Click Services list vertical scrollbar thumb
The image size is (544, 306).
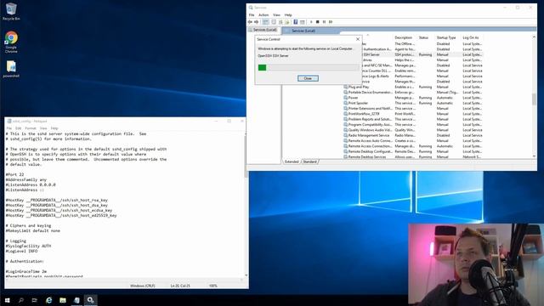[x=534, y=99]
